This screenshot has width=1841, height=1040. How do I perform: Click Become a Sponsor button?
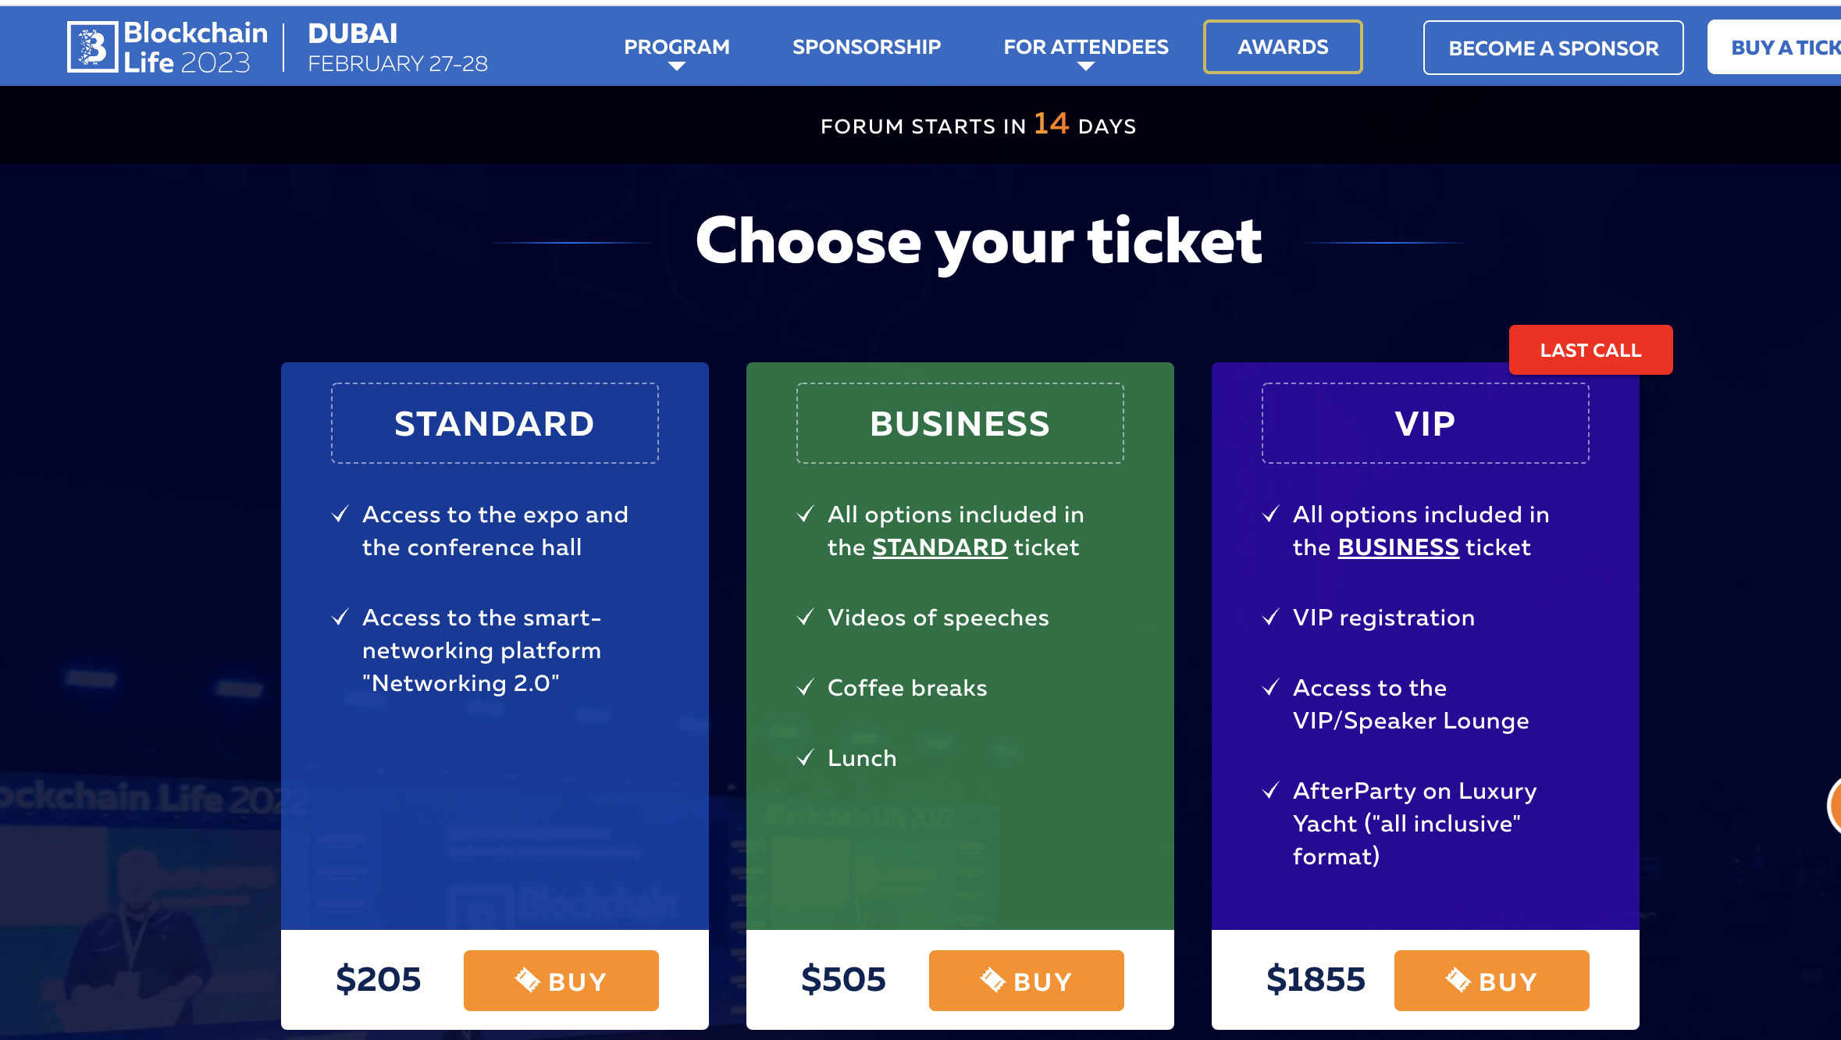coord(1553,48)
